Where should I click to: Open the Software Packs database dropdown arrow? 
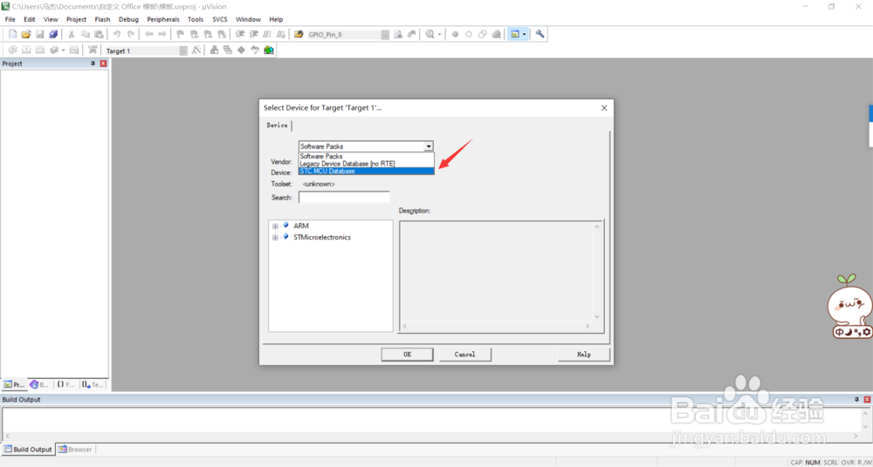click(x=428, y=146)
